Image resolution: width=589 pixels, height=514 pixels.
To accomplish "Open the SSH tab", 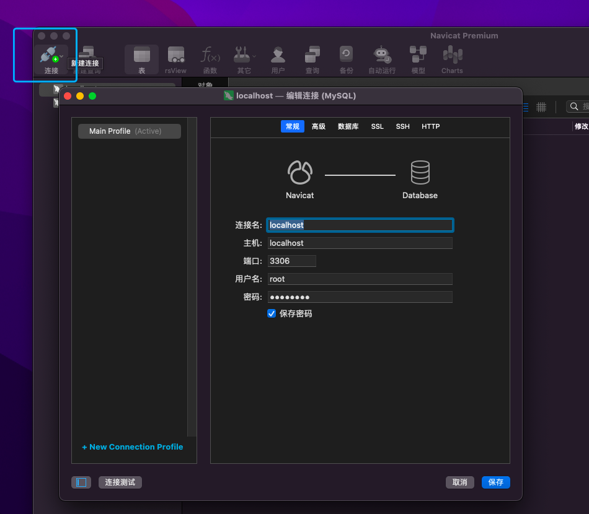I will 402,126.
